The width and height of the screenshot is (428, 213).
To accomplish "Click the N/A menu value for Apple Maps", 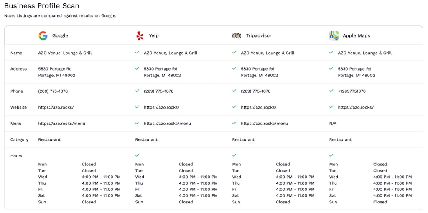I will [333, 124].
